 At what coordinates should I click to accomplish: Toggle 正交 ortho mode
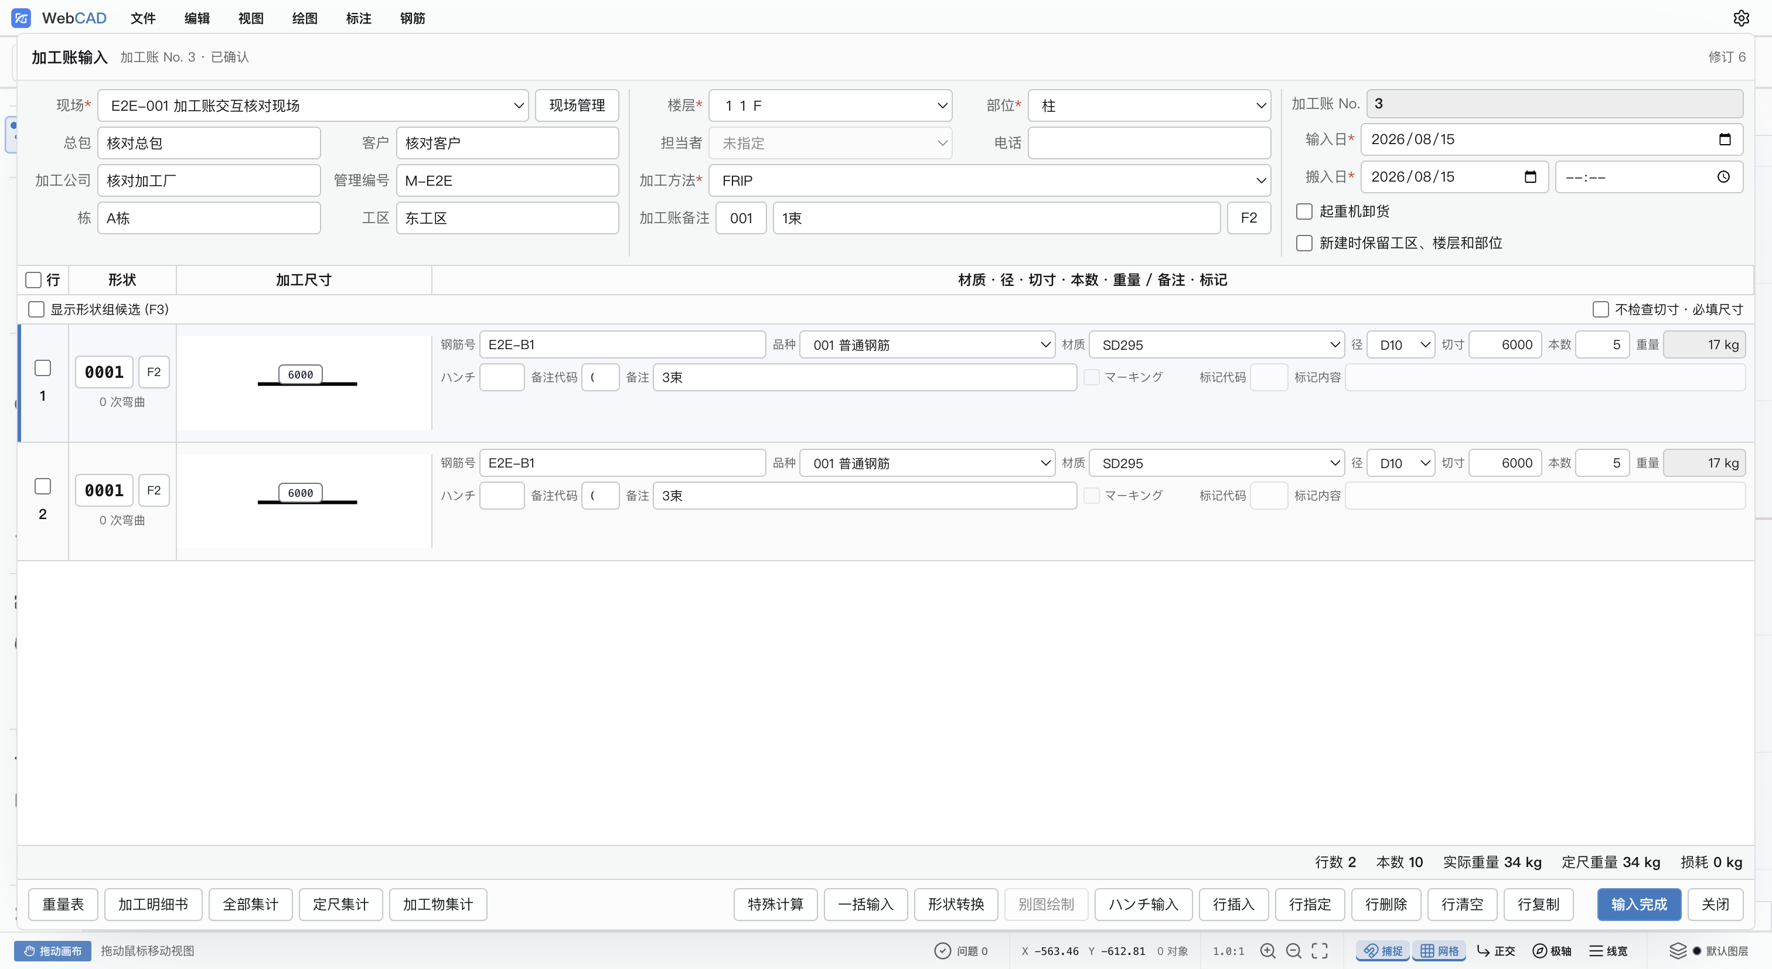click(1495, 950)
